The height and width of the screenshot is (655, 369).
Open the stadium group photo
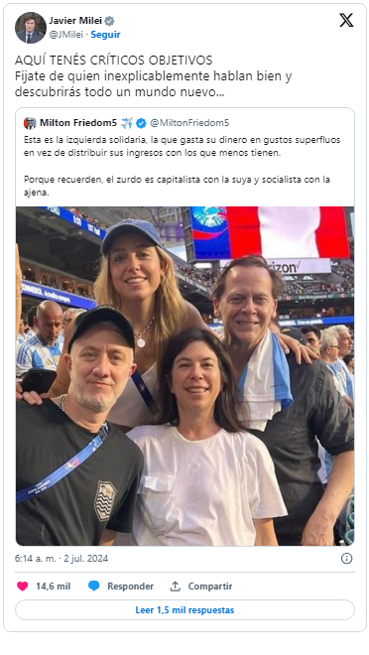(x=184, y=376)
